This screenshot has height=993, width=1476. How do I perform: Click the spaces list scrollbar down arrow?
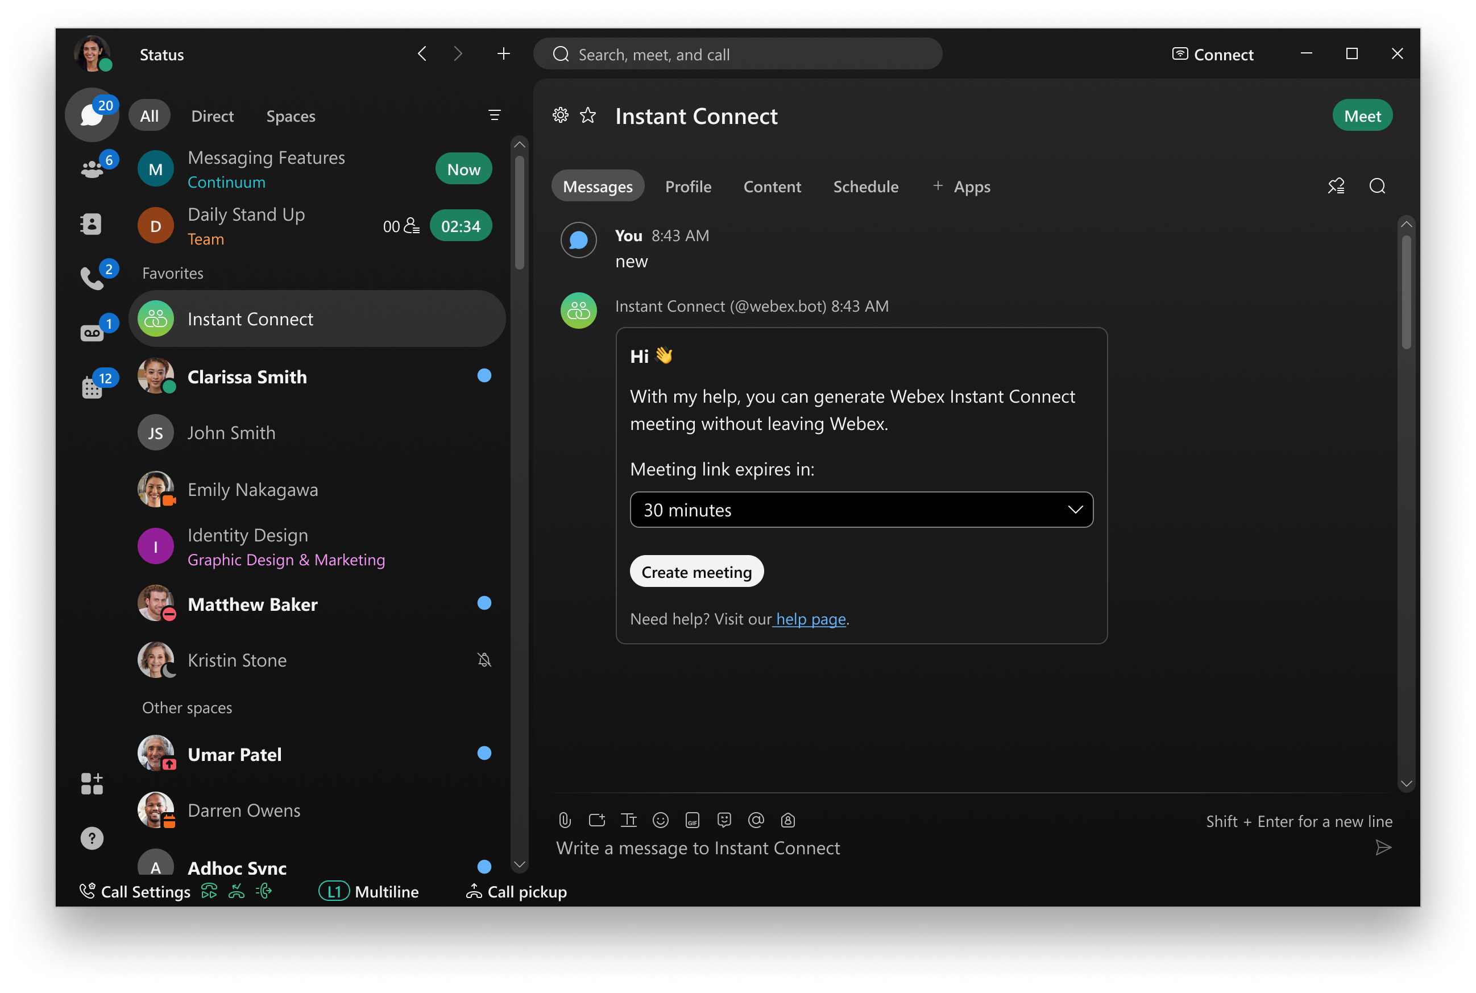point(520,864)
